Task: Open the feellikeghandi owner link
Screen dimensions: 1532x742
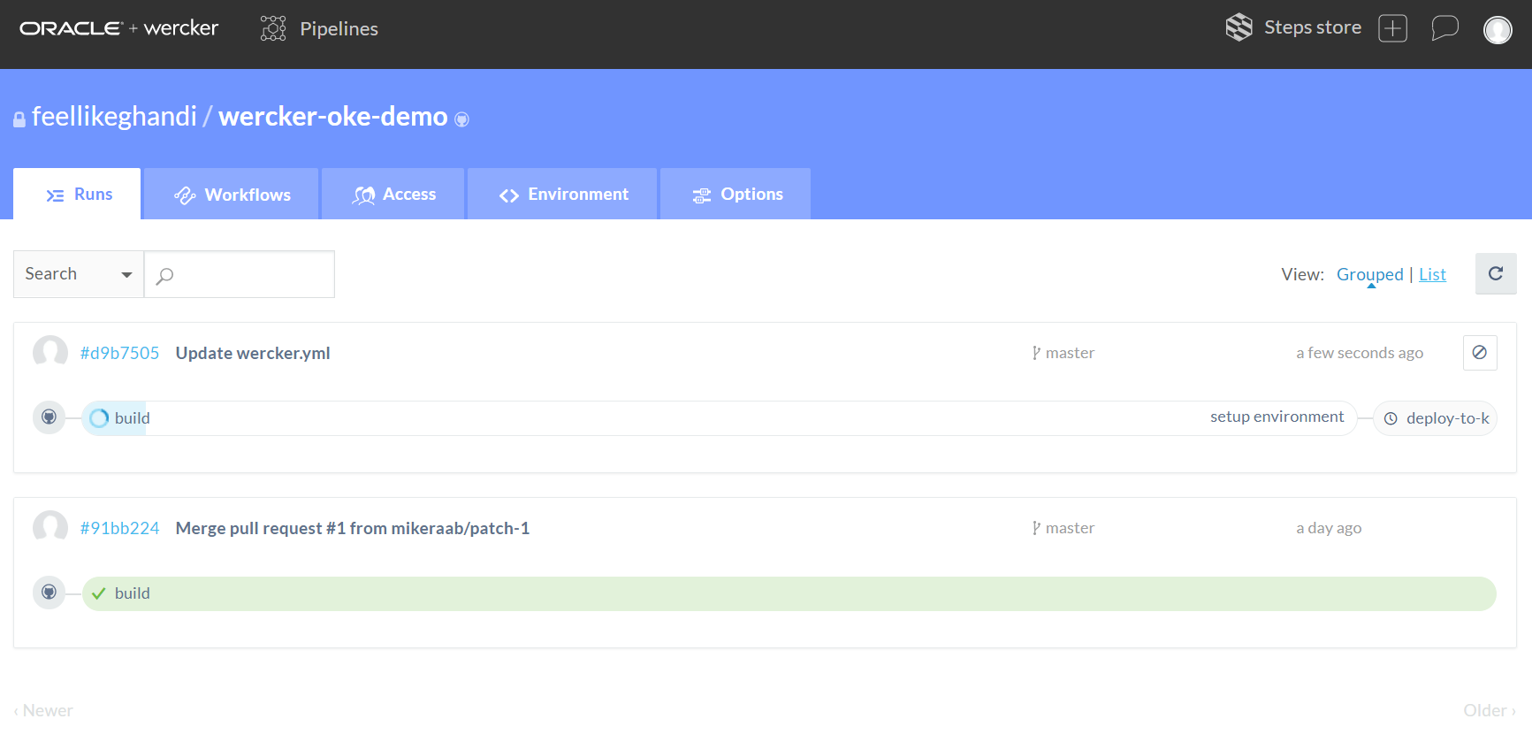Action: pos(114,117)
